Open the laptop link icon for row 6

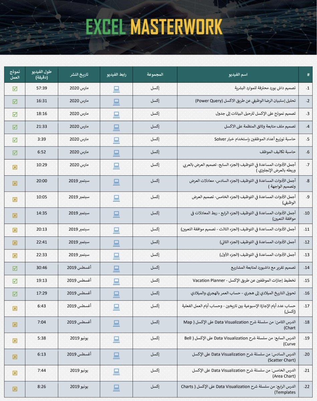click(116, 152)
